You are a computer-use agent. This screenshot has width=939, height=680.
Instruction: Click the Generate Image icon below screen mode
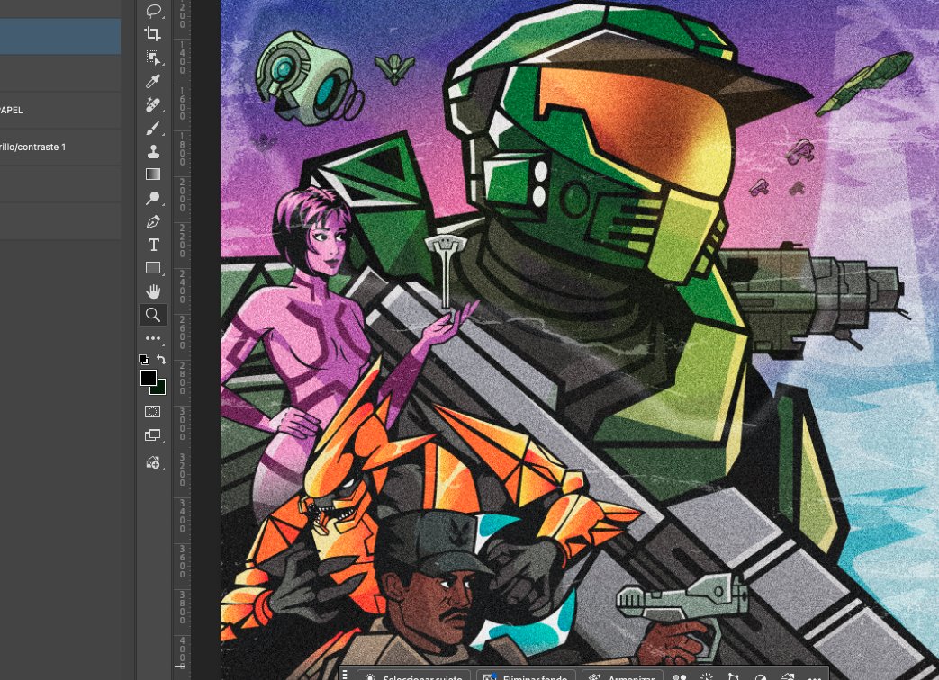(153, 462)
